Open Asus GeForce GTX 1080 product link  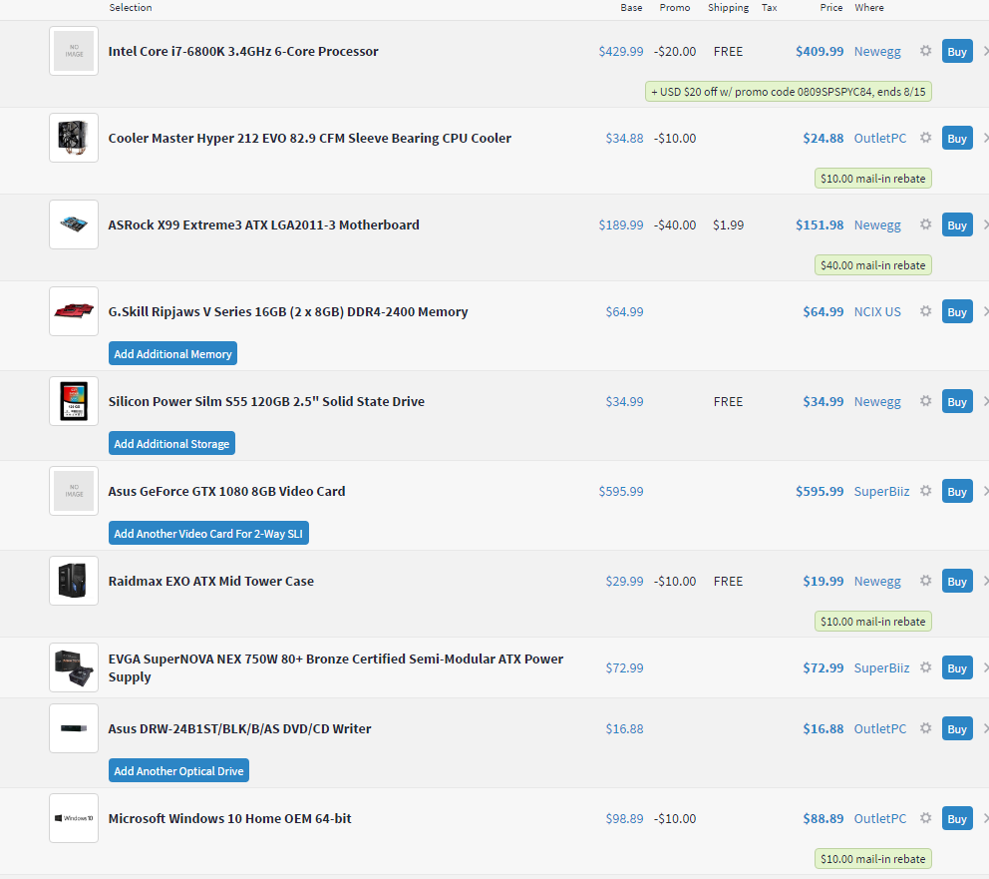click(x=226, y=491)
